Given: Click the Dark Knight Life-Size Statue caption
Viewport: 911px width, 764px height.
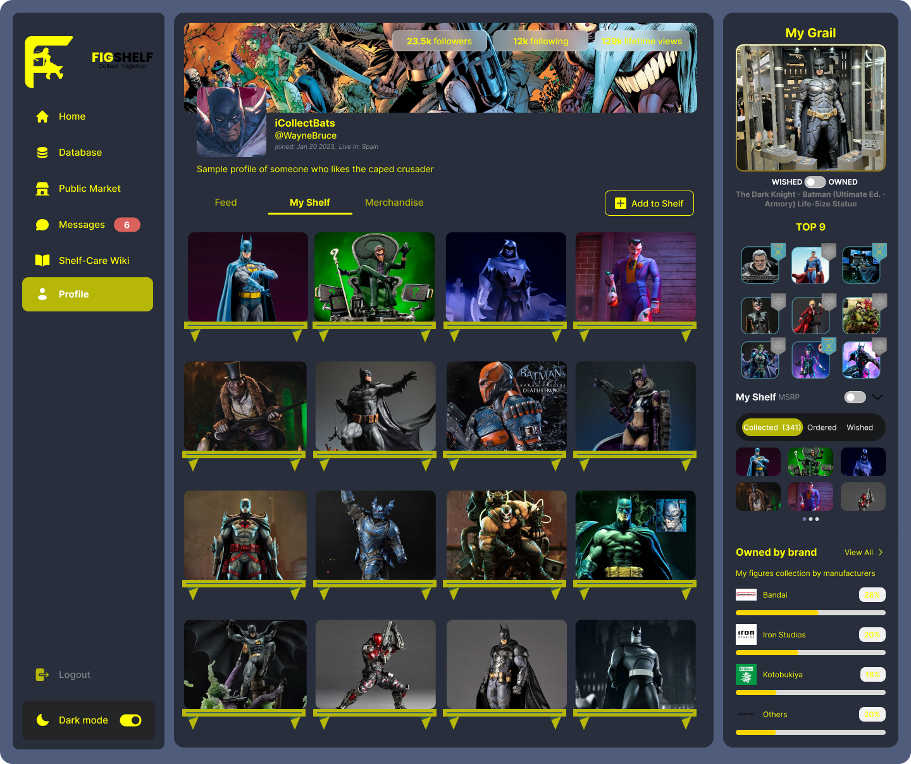Looking at the screenshot, I should [810, 199].
